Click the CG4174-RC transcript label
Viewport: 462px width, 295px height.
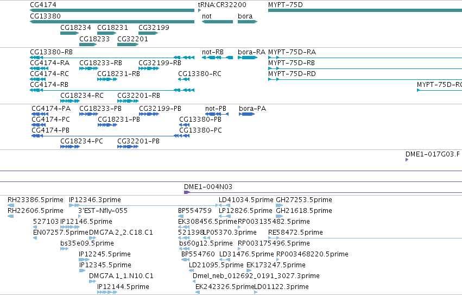click(49, 74)
